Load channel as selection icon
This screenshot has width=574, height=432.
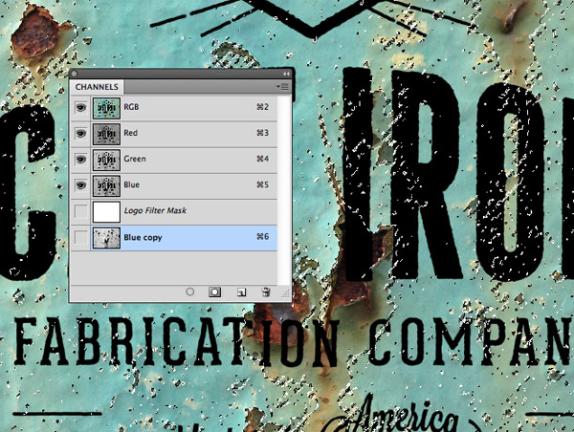click(190, 291)
